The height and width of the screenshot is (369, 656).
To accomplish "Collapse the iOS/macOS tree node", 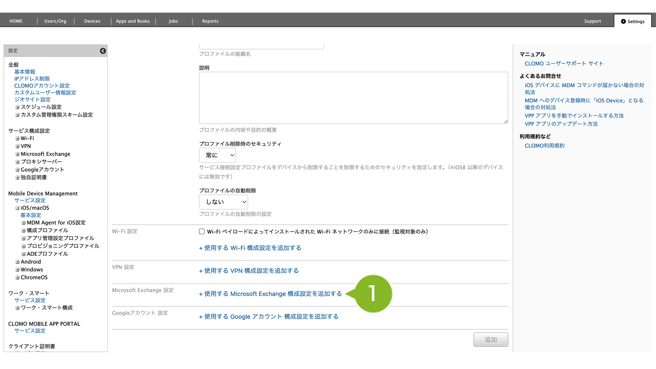I will [17, 208].
